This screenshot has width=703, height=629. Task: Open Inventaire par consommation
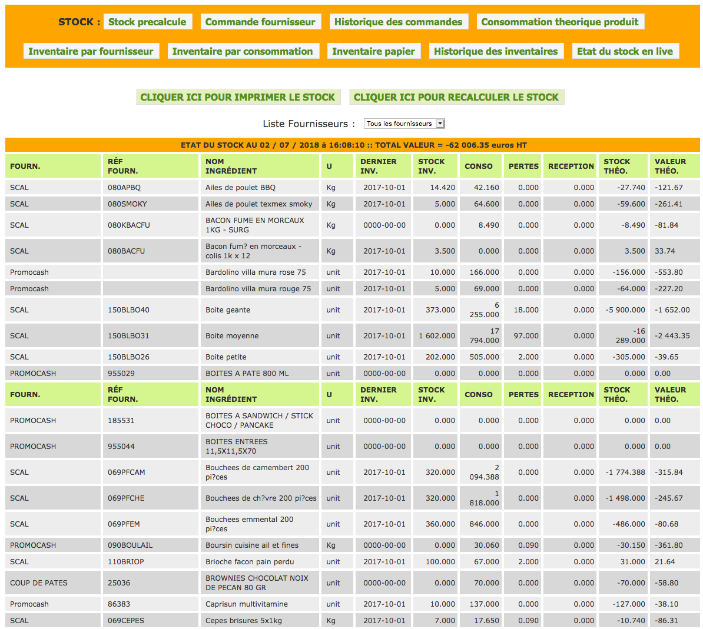(243, 51)
